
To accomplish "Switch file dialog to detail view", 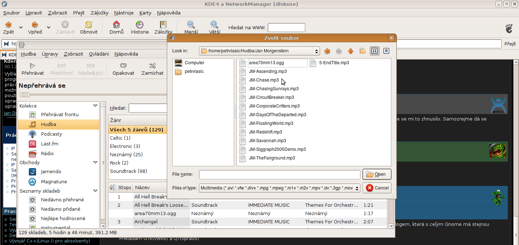I will (x=386, y=51).
